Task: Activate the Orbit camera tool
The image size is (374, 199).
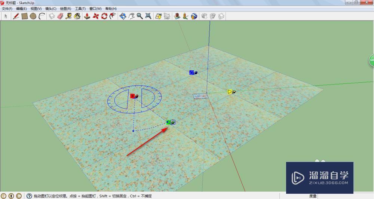Action: coord(123,16)
